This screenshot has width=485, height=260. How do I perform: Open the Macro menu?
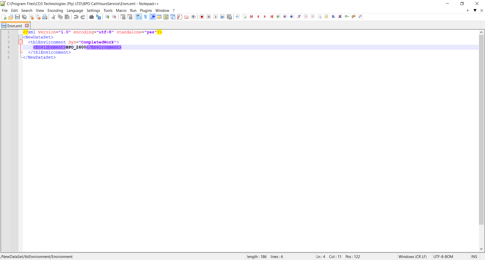(x=121, y=11)
